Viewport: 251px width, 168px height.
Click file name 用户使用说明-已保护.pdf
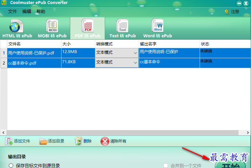click(x=31, y=53)
